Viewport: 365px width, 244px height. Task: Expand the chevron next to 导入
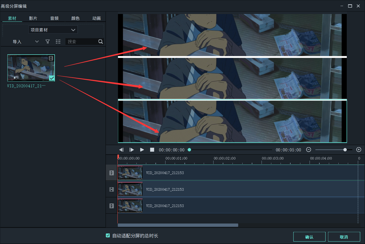pos(37,41)
